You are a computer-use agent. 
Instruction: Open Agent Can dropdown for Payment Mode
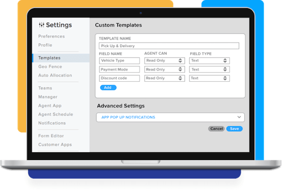[x=164, y=70]
